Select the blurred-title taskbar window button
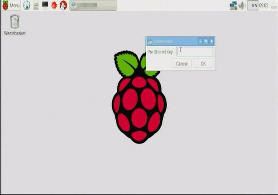Viewport: 278px width, 195px height. (x=93, y=5)
